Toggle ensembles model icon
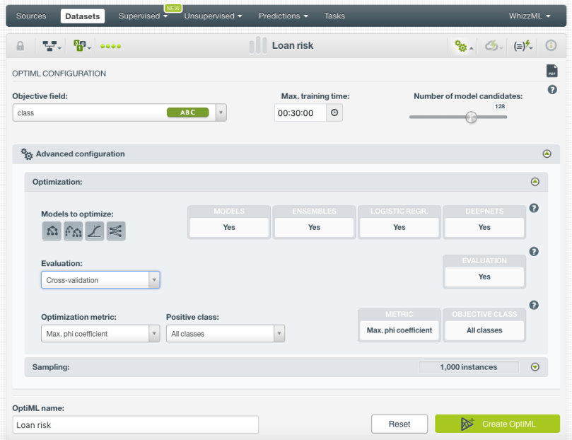Image resolution: width=572 pixels, height=440 pixels. (x=73, y=231)
